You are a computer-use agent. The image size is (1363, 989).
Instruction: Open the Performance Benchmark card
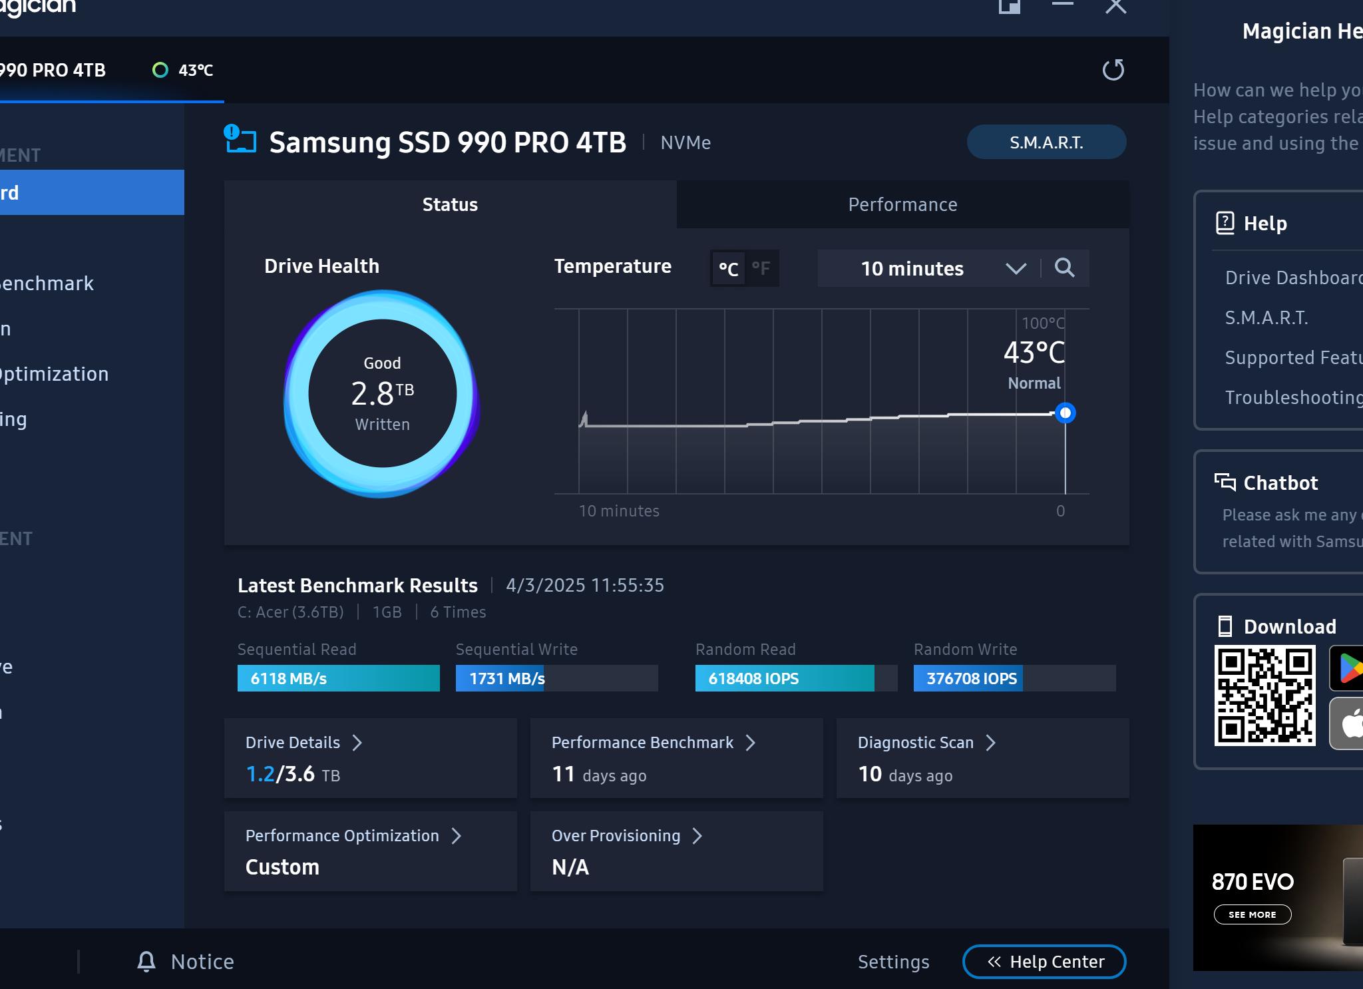677,758
